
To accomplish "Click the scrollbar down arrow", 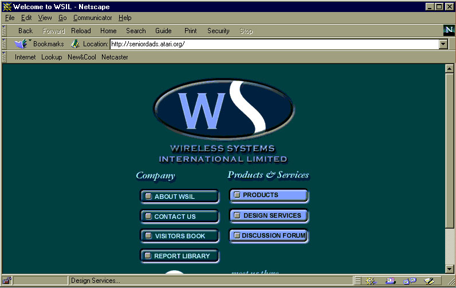I will pyautogui.click(x=449, y=269).
